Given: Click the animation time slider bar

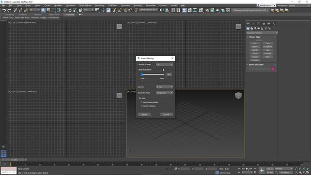Looking at the screenshot, I should coord(14,160).
